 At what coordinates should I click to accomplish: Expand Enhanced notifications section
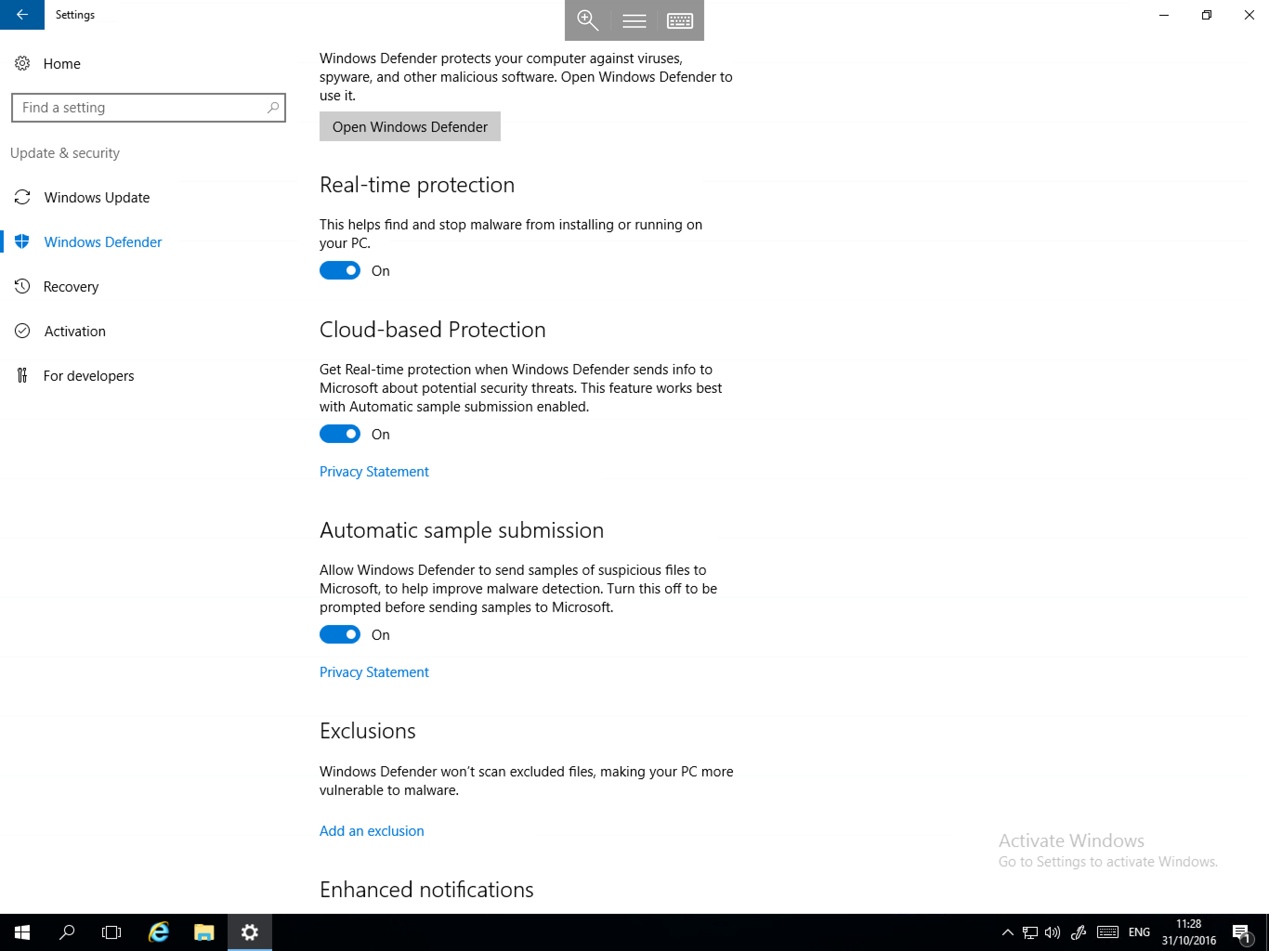(427, 888)
